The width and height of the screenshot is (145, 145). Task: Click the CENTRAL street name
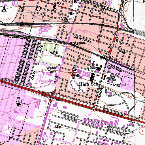[x=82, y=39]
